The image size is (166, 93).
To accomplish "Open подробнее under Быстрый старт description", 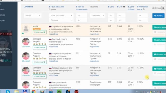I will (x=53, y=47).
